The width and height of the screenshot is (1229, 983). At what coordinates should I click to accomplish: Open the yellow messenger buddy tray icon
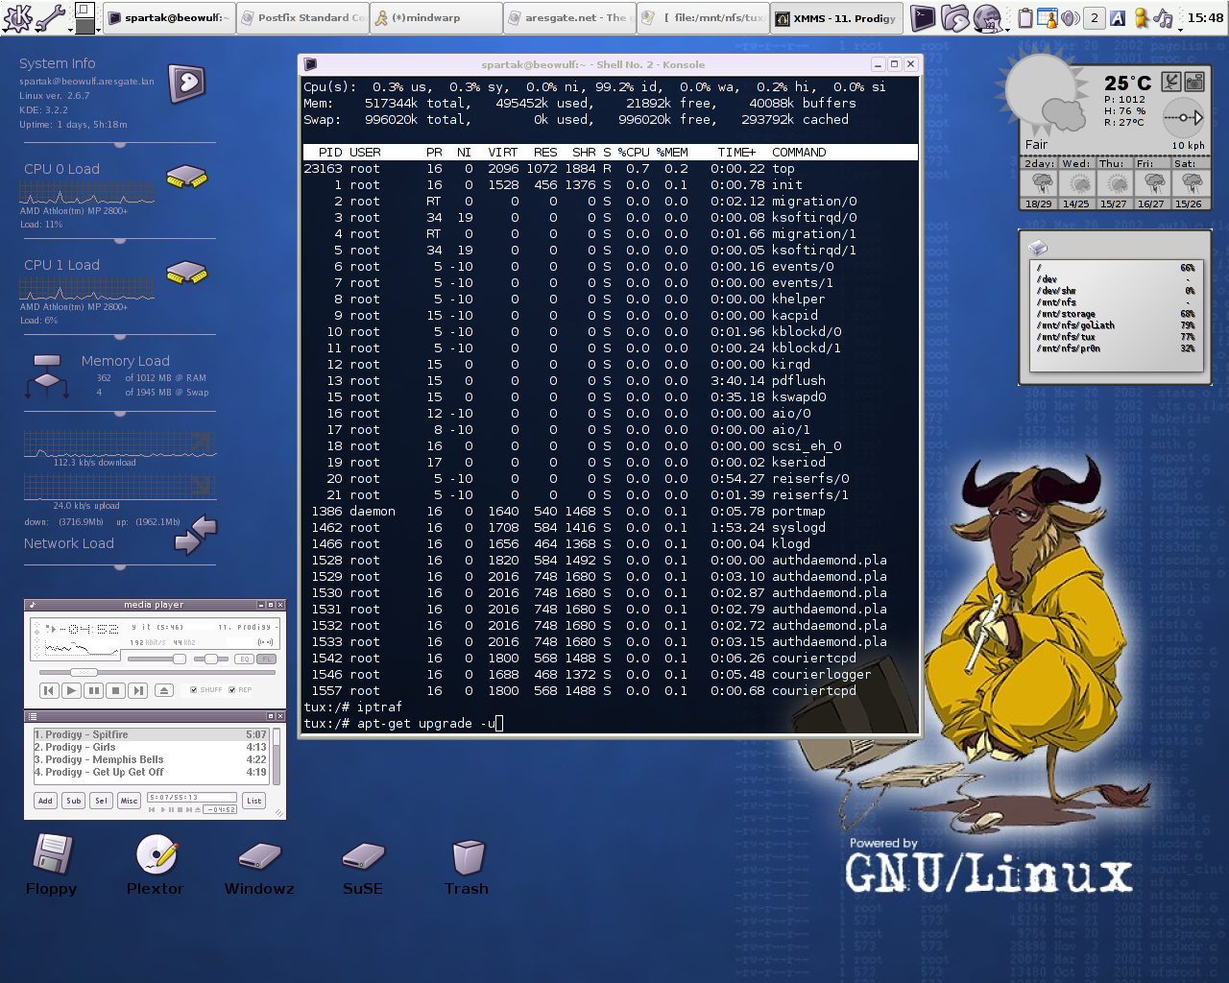pos(1141,17)
